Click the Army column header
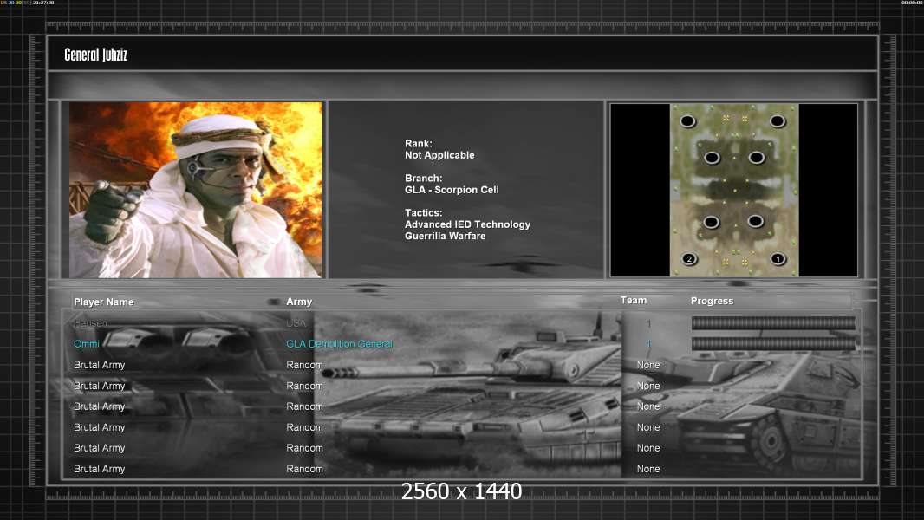Viewport: 924px width, 520px height. coord(299,302)
